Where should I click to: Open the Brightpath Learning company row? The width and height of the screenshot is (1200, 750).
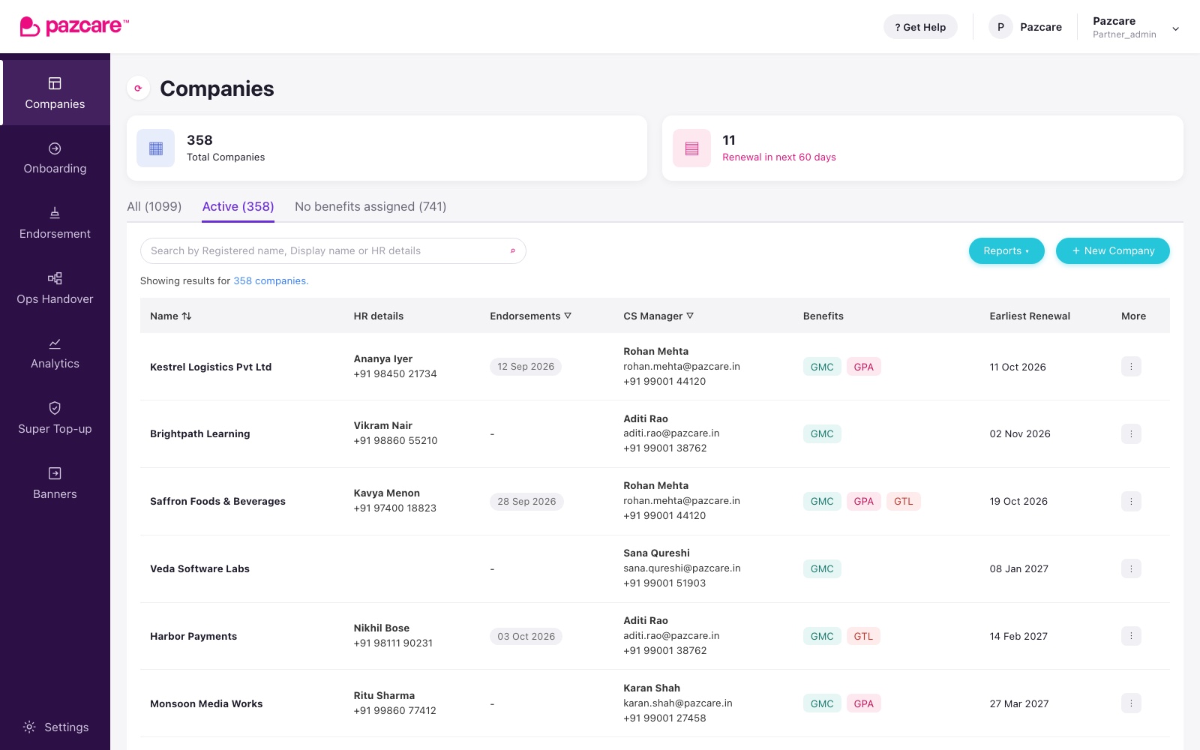point(655,434)
